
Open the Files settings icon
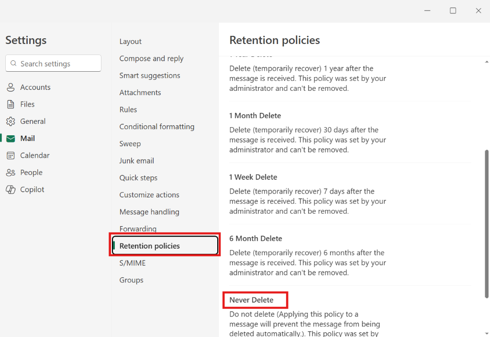click(x=11, y=104)
